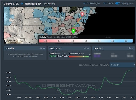
Task: Click the Confidence Score gradient bar
Action: [79, 57]
